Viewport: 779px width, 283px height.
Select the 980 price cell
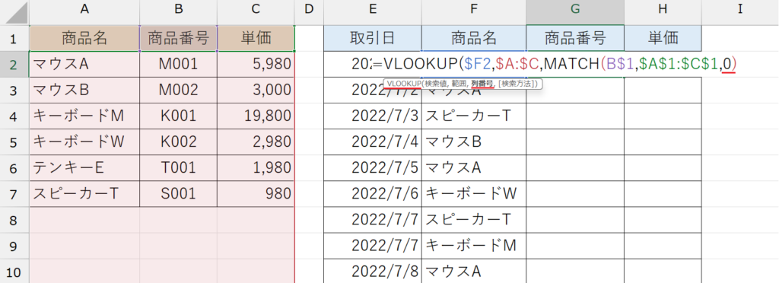(x=256, y=194)
